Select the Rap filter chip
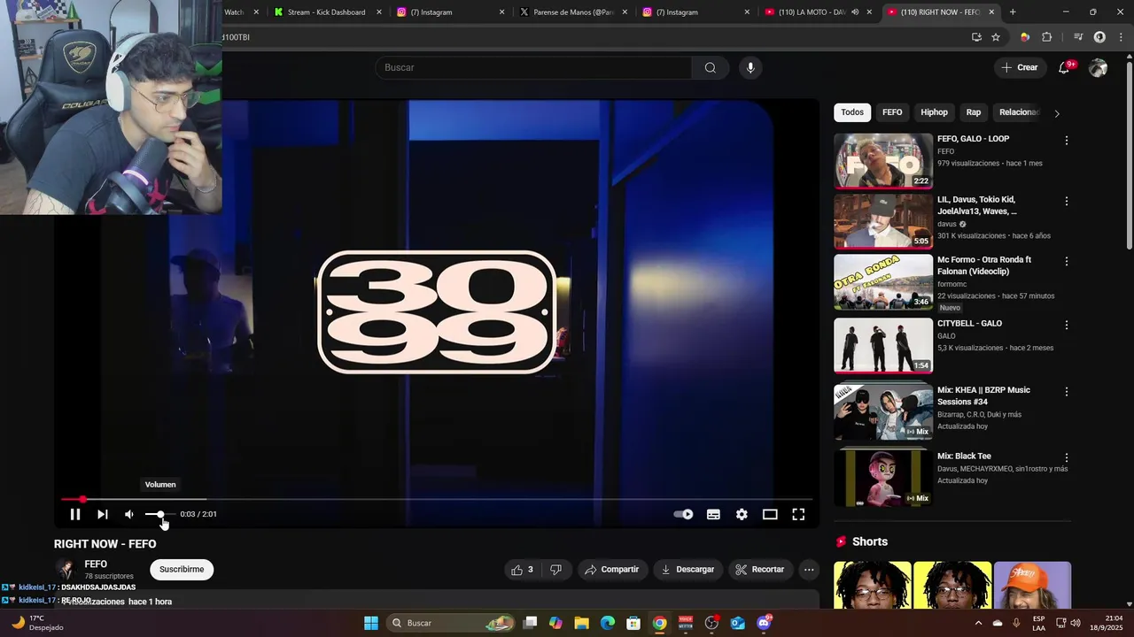The height and width of the screenshot is (637, 1134). point(974,112)
